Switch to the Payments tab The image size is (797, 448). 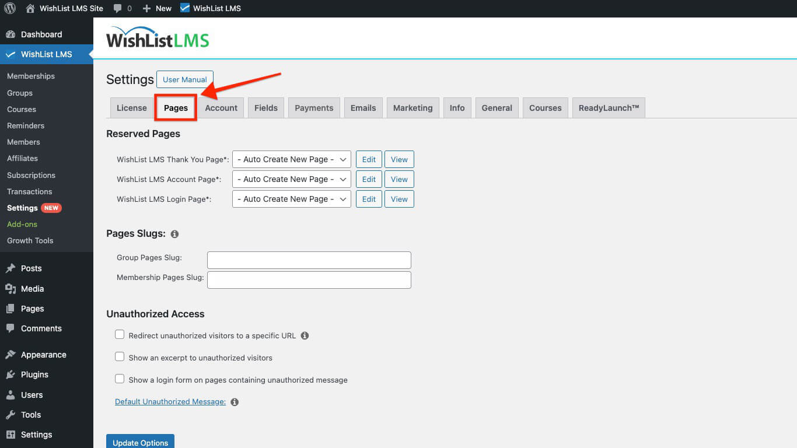click(x=313, y=107)
